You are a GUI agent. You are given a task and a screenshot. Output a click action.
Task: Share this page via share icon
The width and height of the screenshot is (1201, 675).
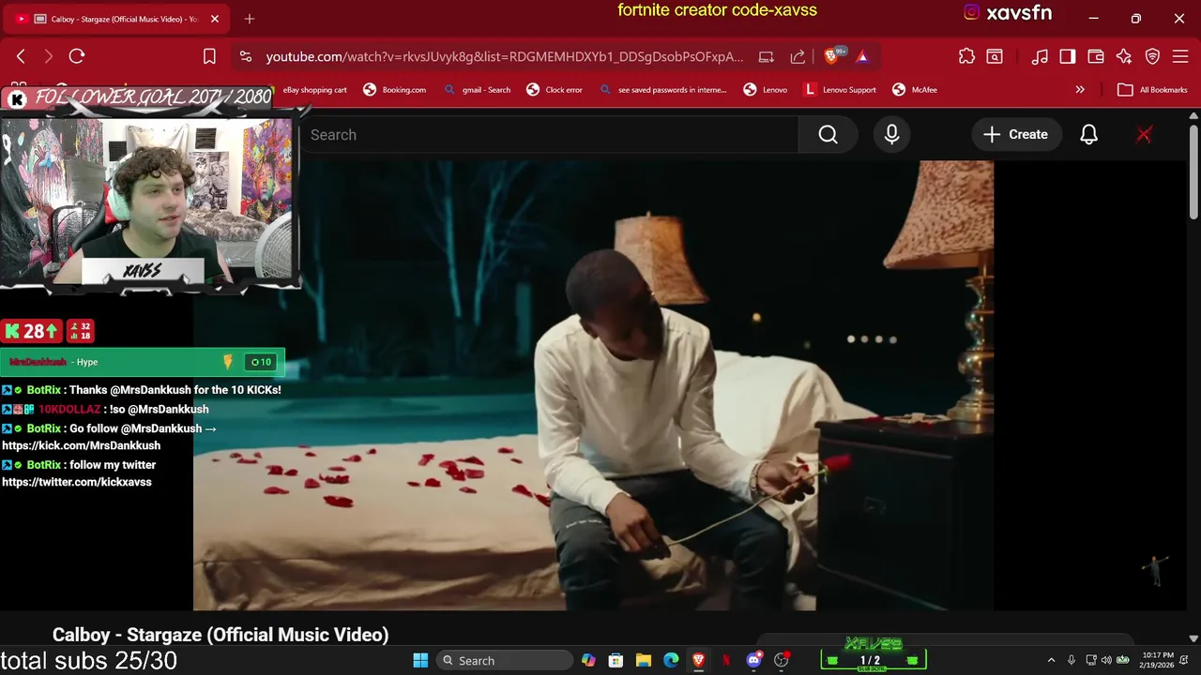pos(798,56)
